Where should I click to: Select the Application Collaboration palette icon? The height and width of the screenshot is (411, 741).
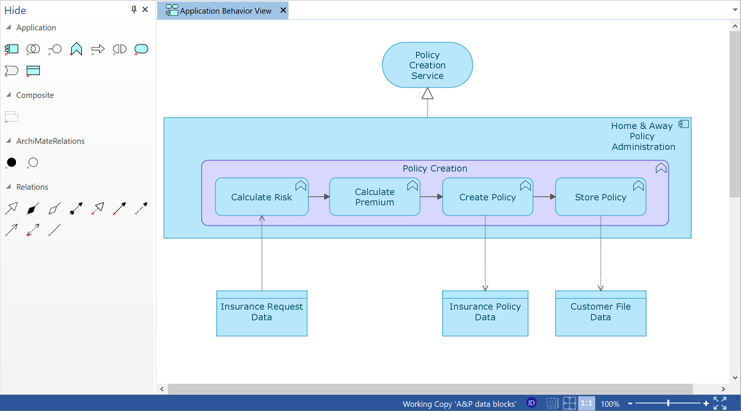33,49
